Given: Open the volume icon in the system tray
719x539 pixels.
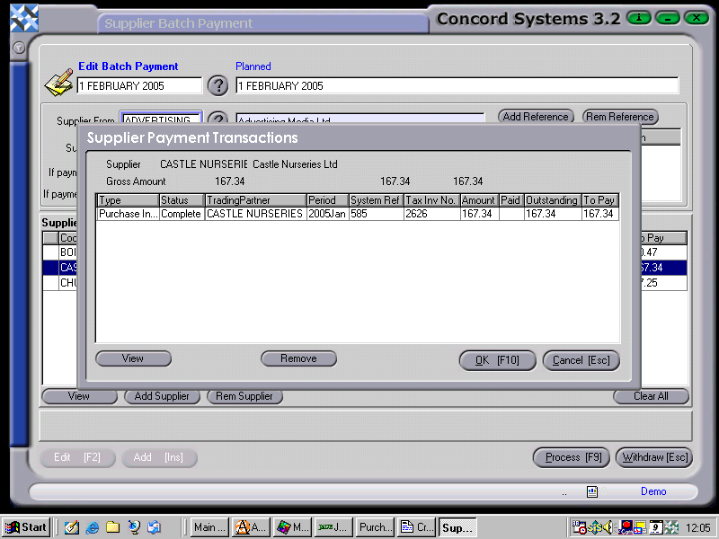Looking at the screenshot, I should (608, 527).
